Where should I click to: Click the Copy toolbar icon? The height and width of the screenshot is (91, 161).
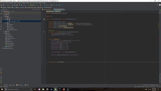15,5
